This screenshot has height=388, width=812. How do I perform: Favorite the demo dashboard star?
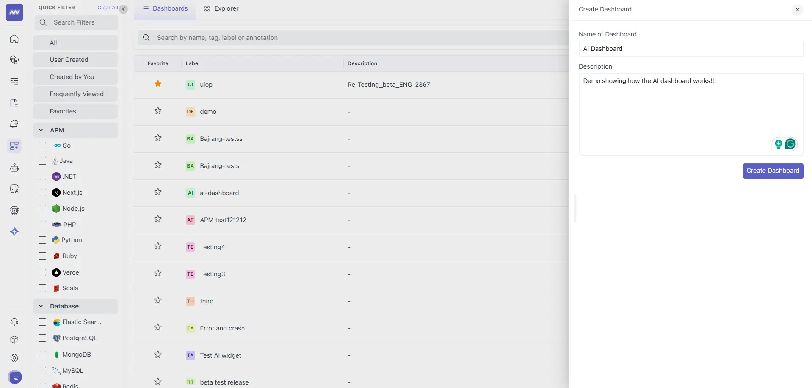(158, 111)
